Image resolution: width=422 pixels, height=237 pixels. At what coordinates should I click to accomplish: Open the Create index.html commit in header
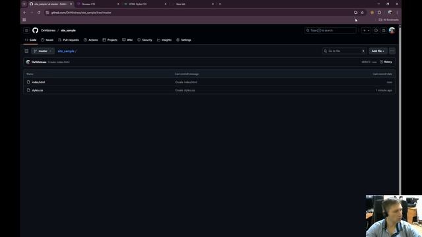click(x=59, y=62)
